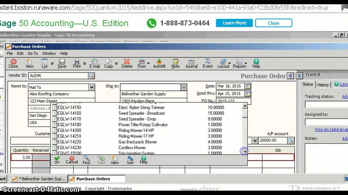Open the List button dropdown arrow
This screenshot has height=195, width=348.
click(x=52, y=64)
